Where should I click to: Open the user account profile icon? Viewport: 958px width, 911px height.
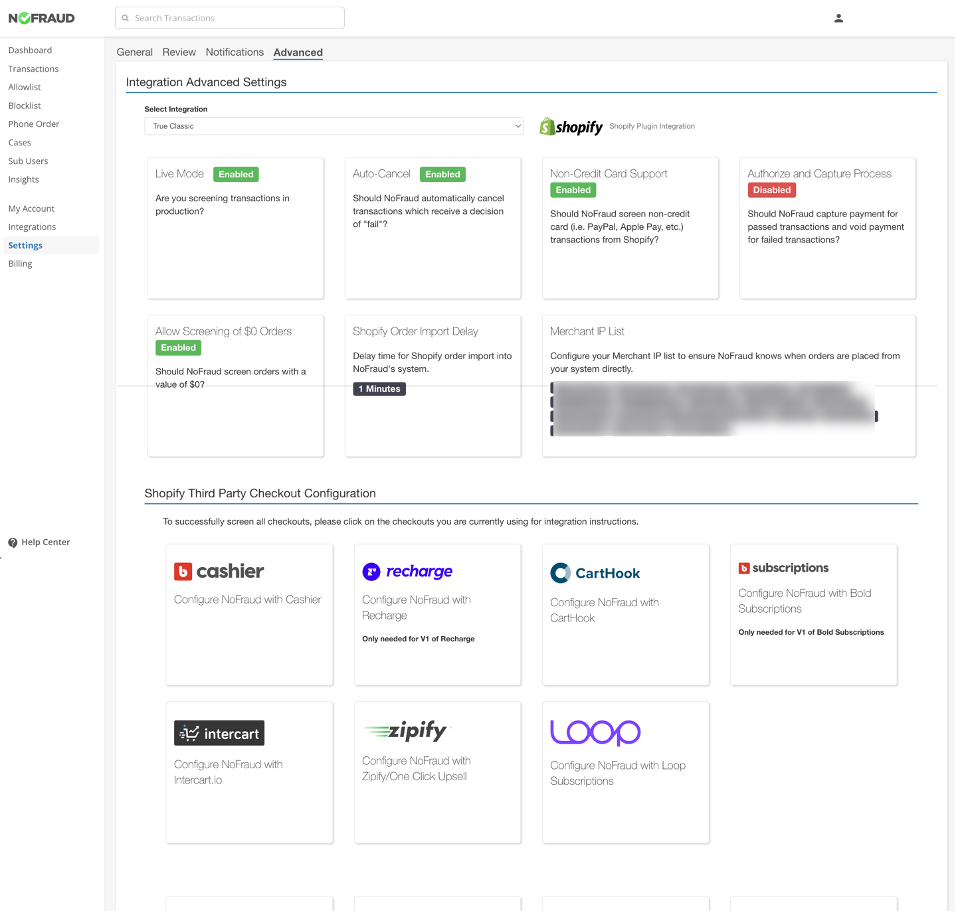pos(838,18)
